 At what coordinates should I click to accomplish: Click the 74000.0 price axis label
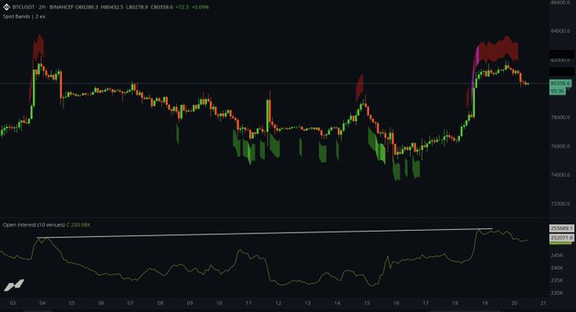[560, 175]
